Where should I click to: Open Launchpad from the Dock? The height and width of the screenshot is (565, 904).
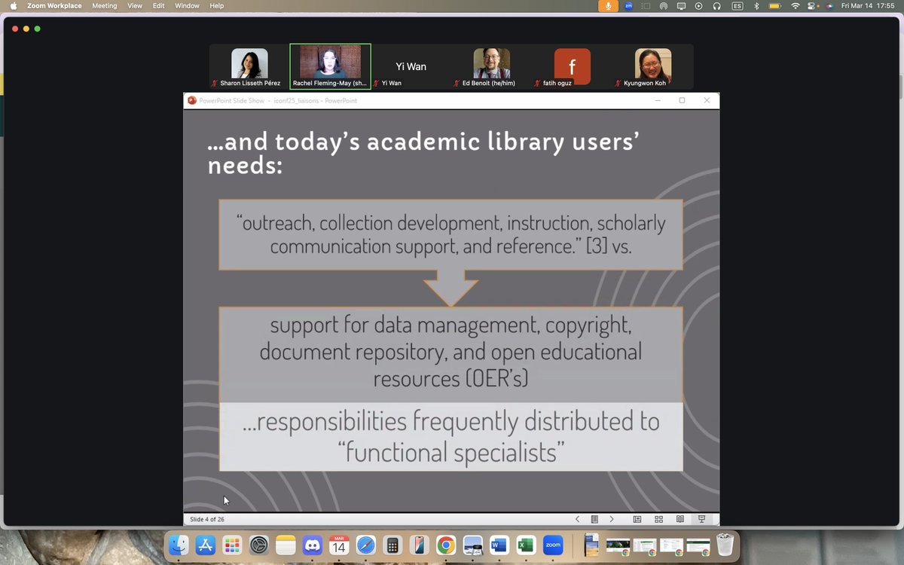(232, 545)
